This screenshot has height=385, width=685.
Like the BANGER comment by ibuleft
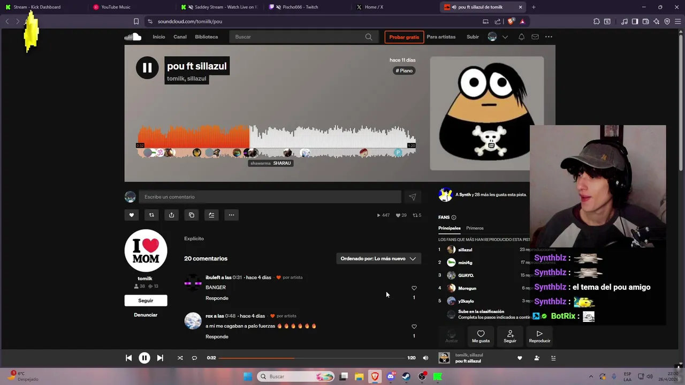tap(414, 288)
